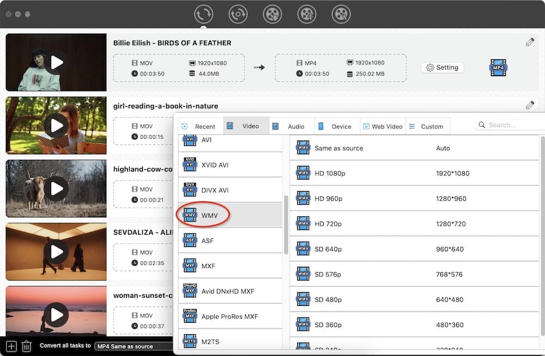Screen dimensions: 545x356
Task: Choose MXF format
Action: point(230,266)
